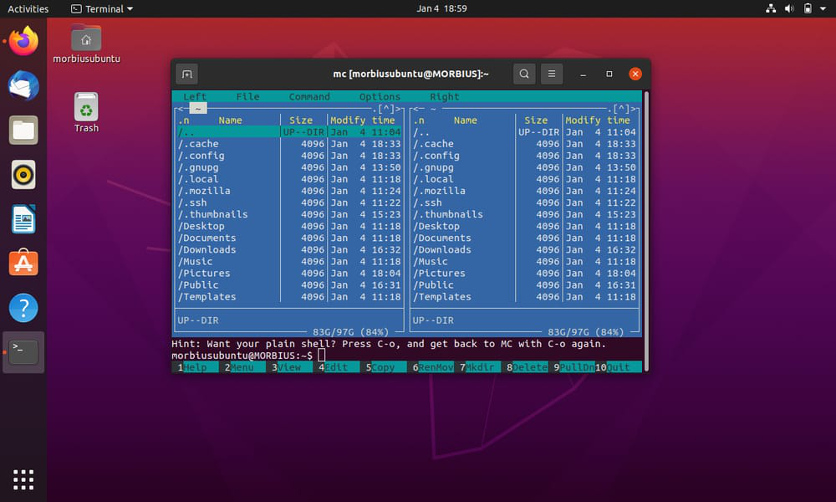
Task: Show all applications grid
Action: [23, 479]
